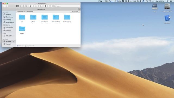Select the NAS shared folder

22,19
